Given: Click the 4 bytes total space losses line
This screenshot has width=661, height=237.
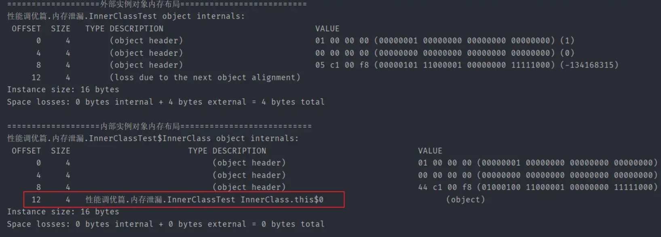Looking at the screenshot, I should pos(166,102).
